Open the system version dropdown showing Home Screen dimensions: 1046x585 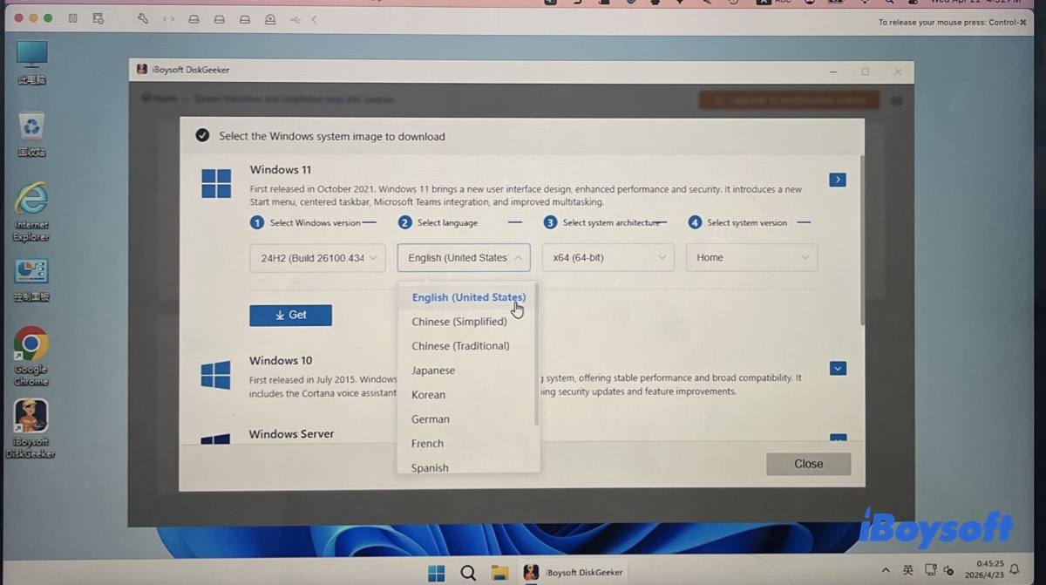tap(751, 257)
